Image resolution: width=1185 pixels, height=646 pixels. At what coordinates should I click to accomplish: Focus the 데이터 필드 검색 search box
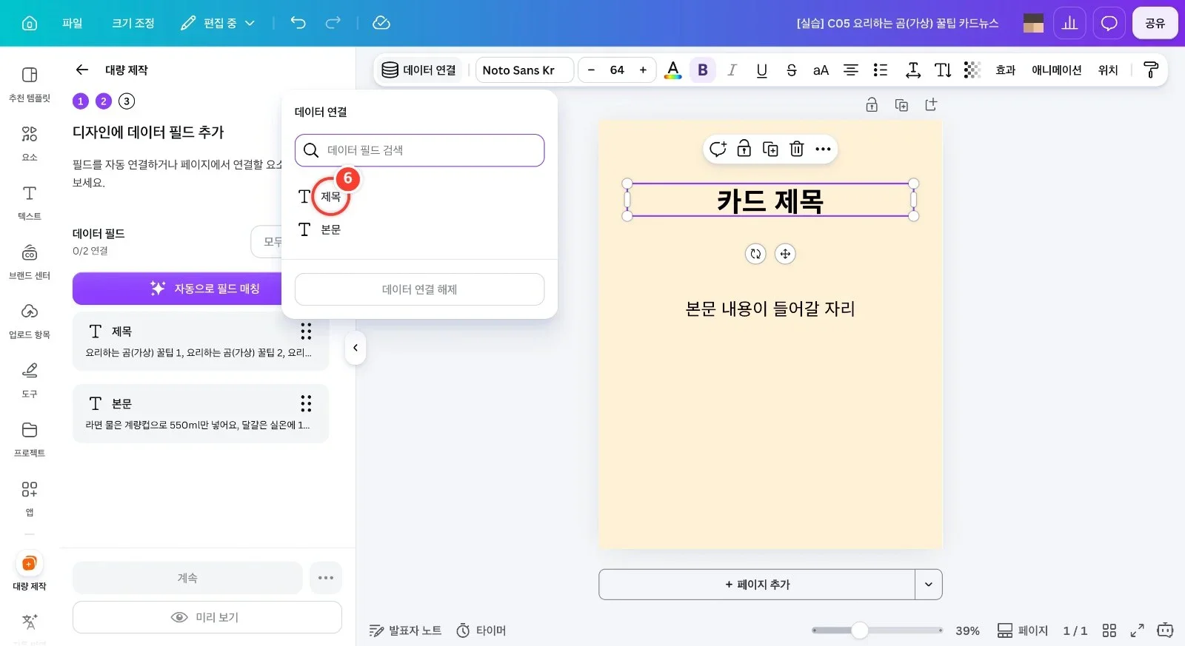(419, 150)
